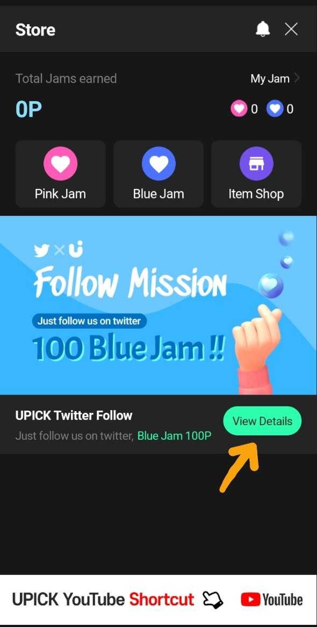Click the Blue Jam 100P reward text

[x=175, y=436]
